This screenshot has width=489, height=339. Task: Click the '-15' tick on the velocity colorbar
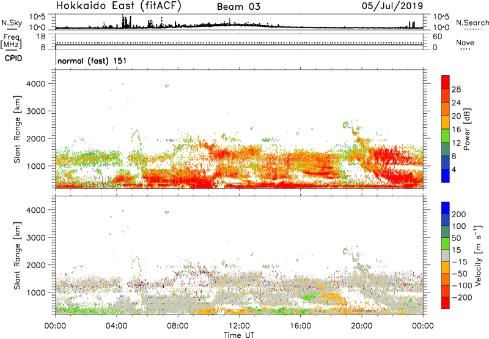tap(460, 262)
